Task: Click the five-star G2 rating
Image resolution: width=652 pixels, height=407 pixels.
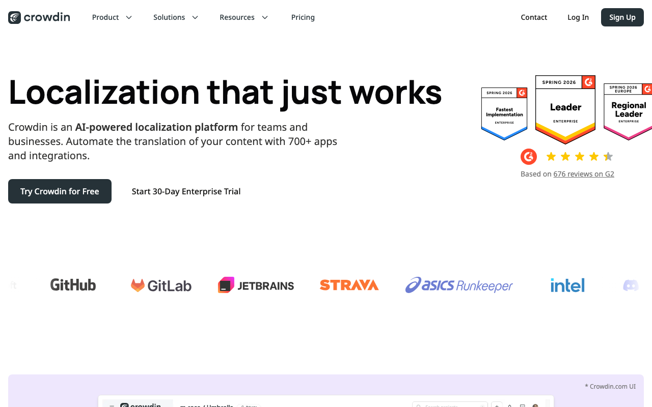Action: (580, 157)
